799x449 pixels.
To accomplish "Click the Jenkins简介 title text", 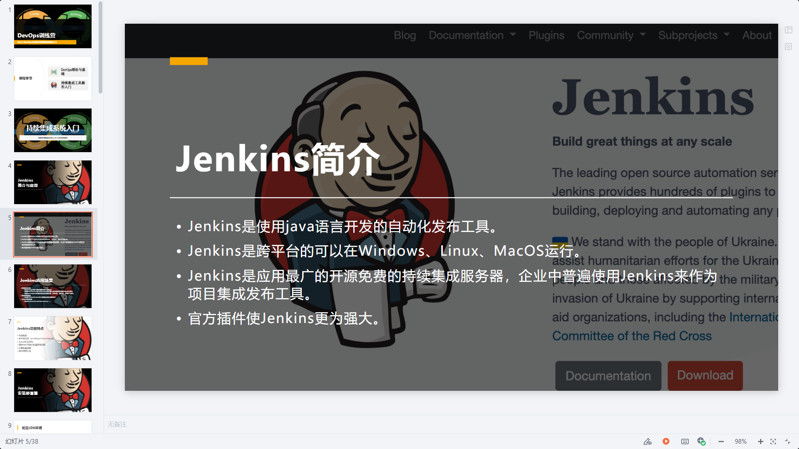I will (278, 159).
